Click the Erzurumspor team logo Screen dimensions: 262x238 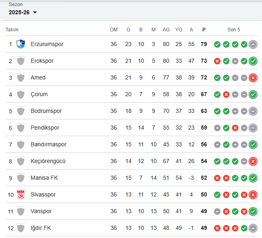point(21,44)
